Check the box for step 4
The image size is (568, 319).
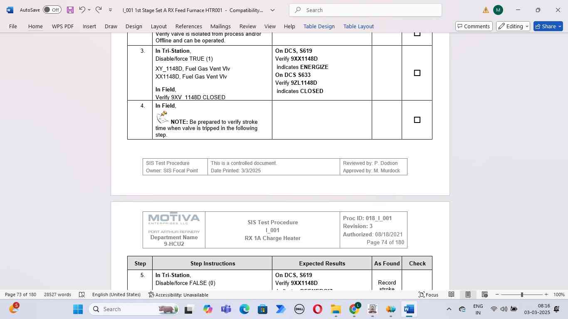[x=417, y=120]
